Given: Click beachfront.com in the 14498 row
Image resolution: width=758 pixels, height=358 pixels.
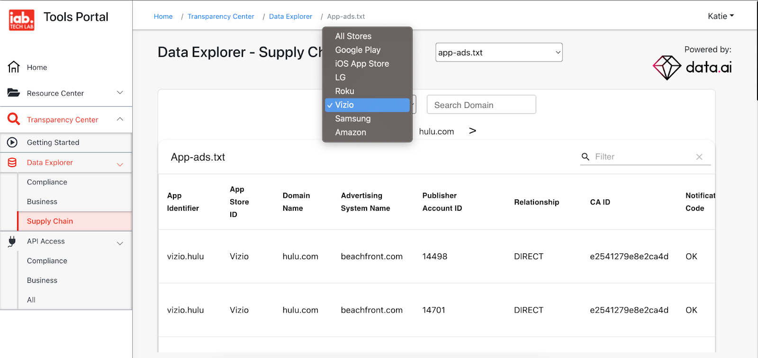Looking at the screenshot, I should click(371, 256).
